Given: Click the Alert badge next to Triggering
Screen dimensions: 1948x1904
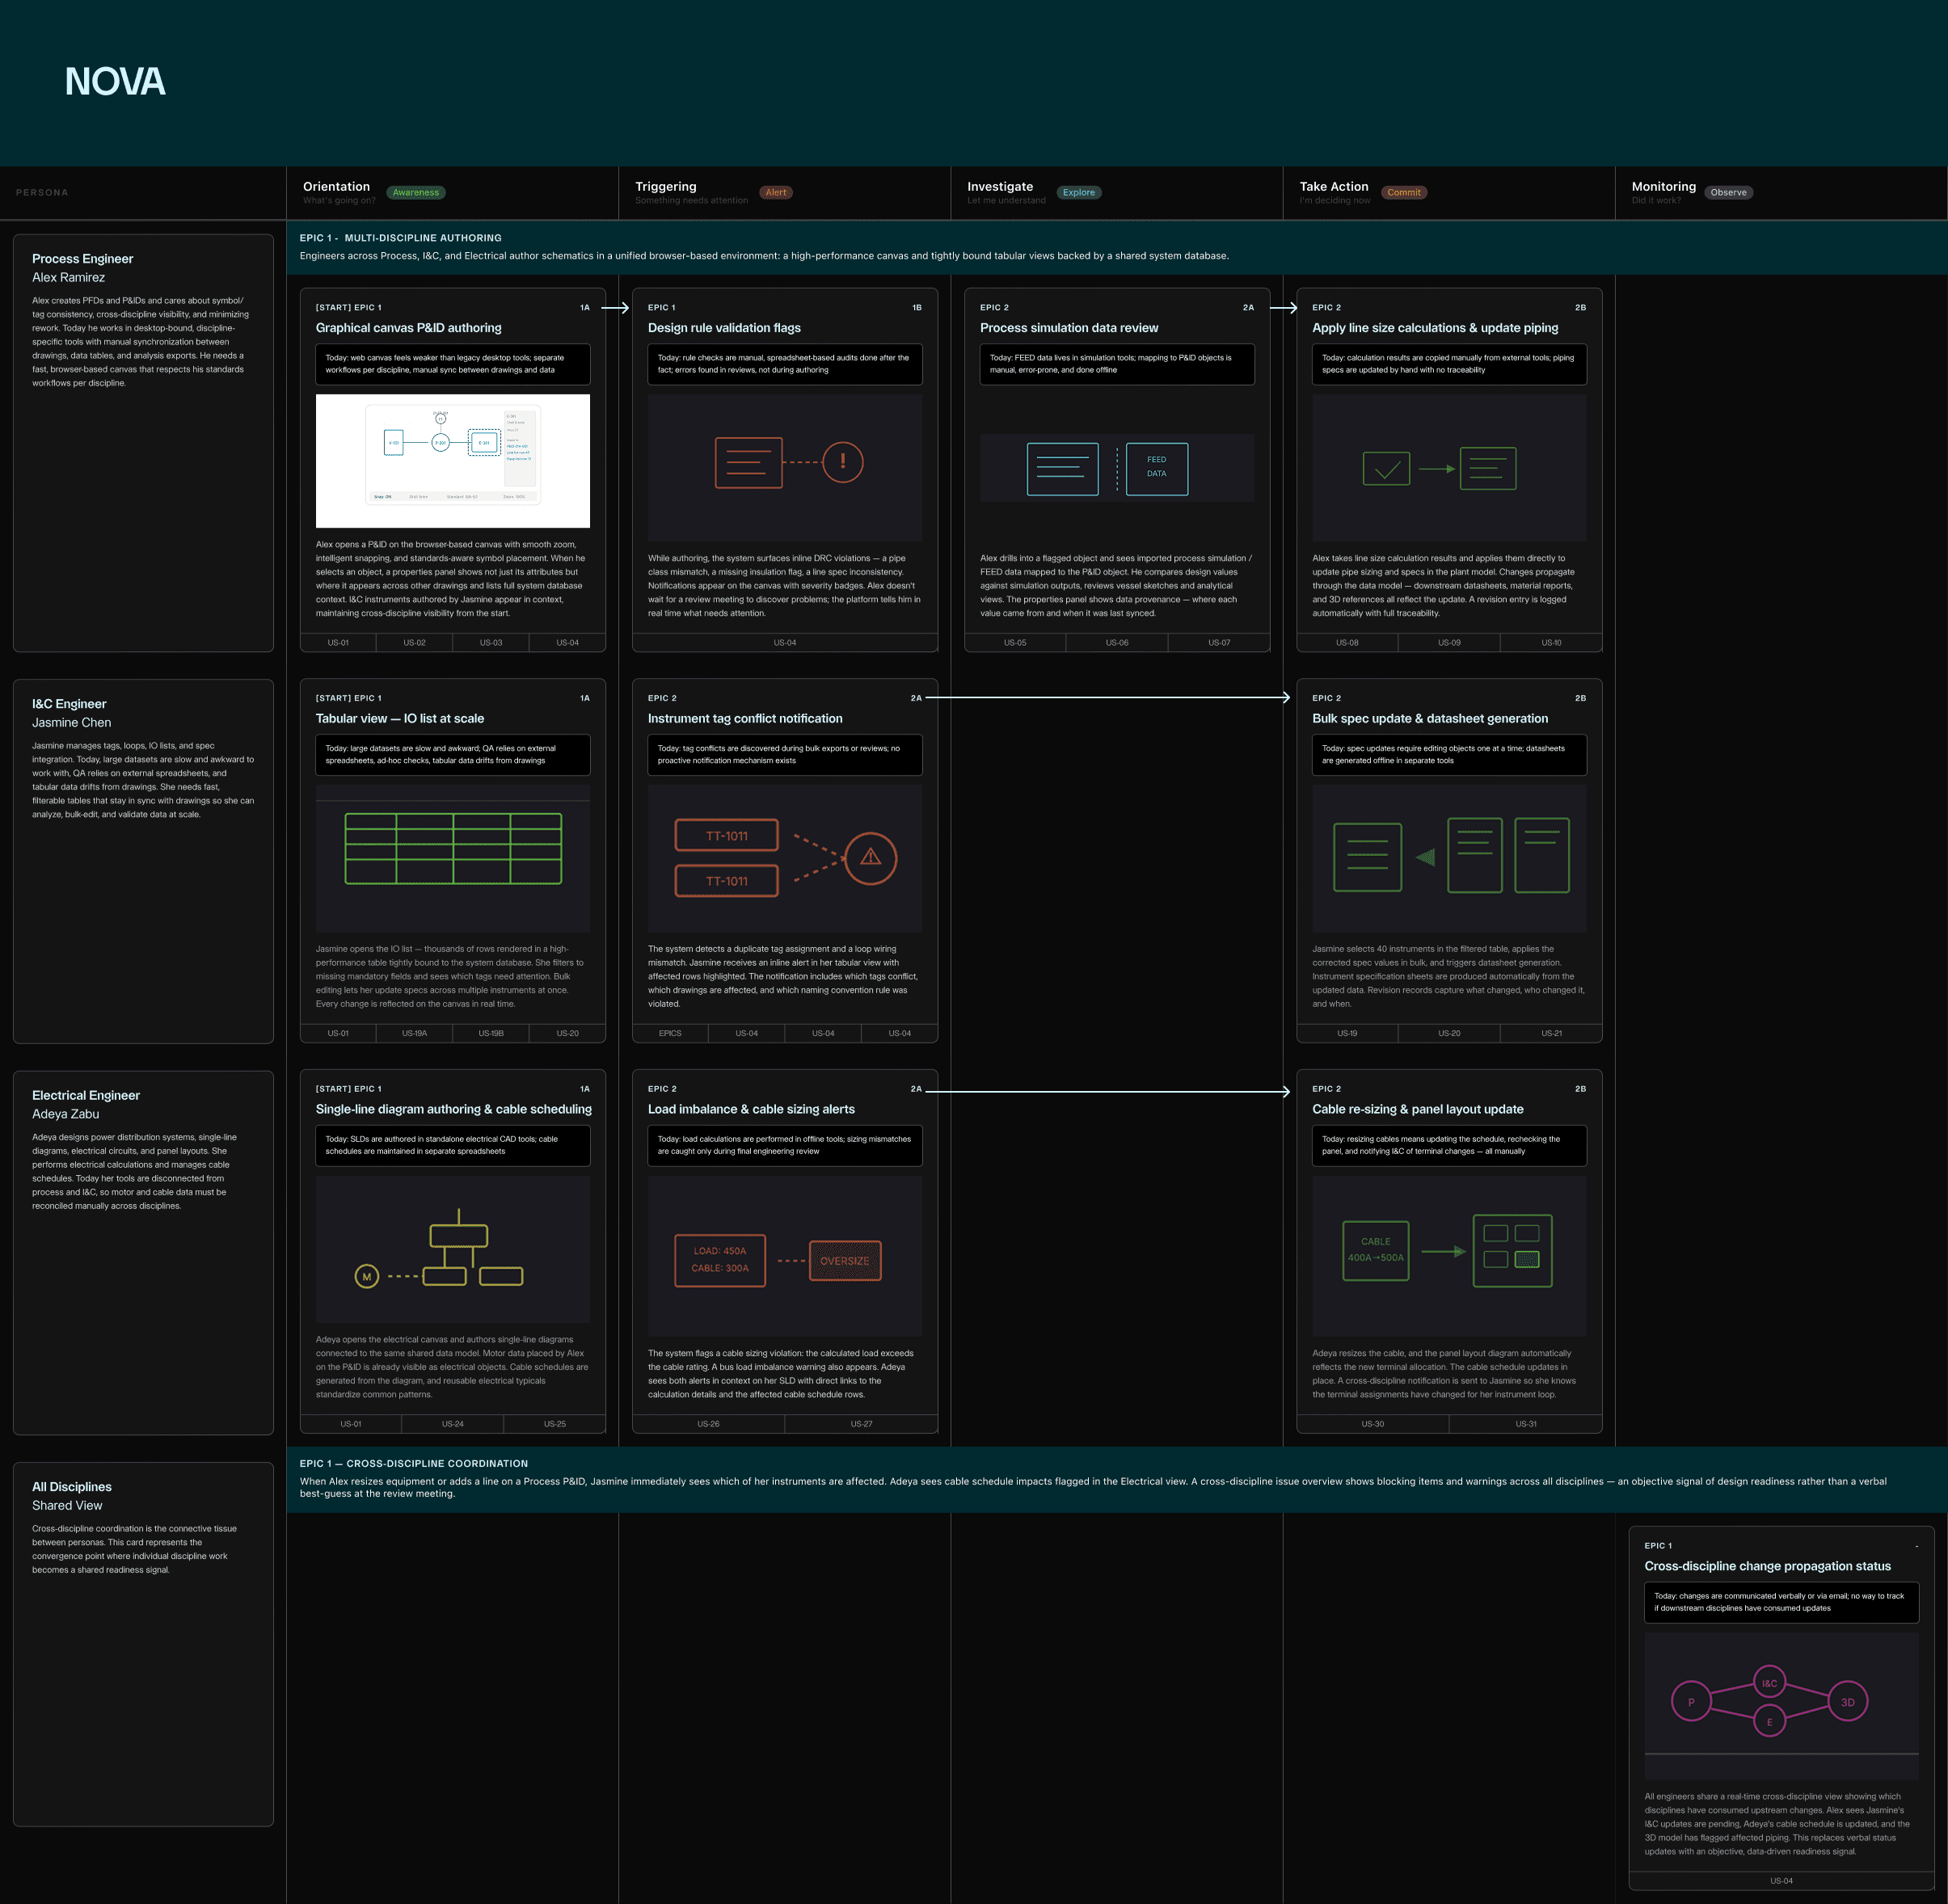Looking at the screenshot, I should [776, 193].
